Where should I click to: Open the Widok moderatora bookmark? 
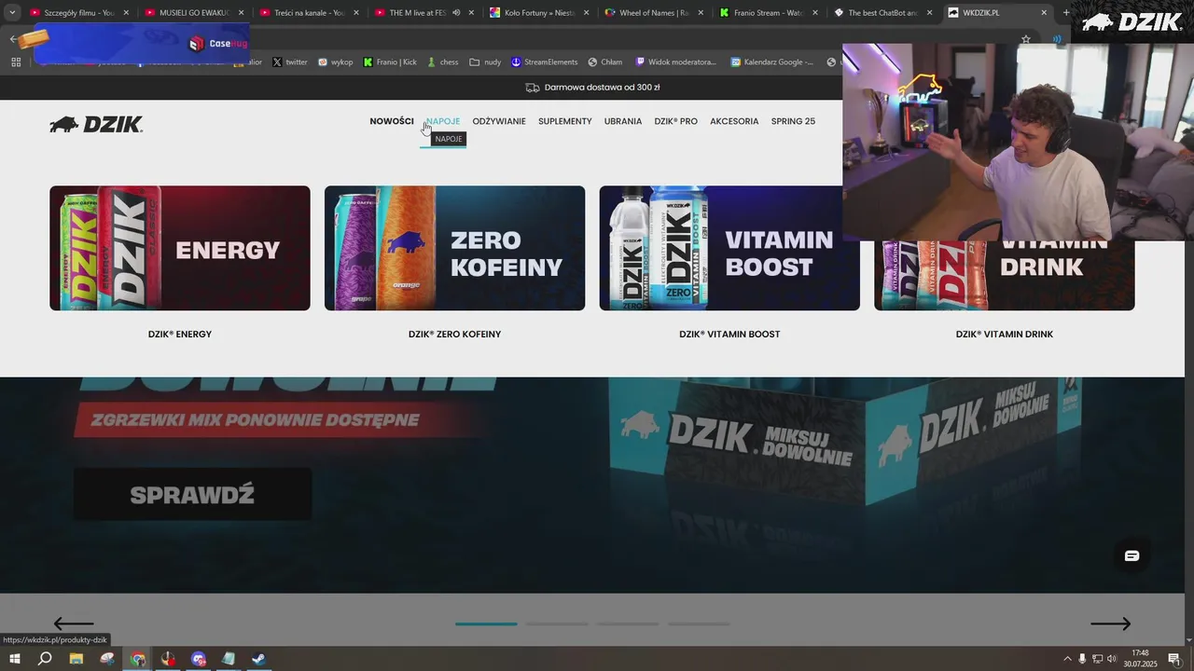[x=676, y=62]
